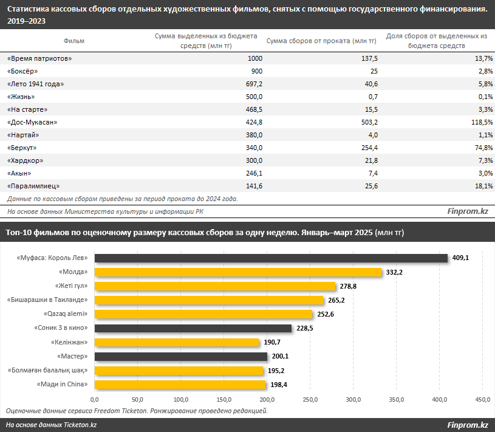Select the yellow «Молда» bar
495x432 pixels.
(x=237, y=272)
